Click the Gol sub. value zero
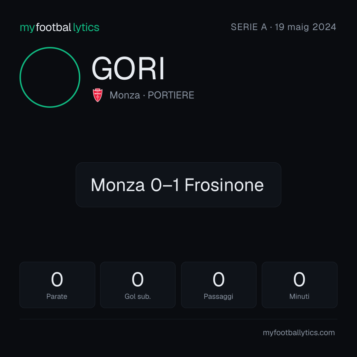 pos(138,279)
